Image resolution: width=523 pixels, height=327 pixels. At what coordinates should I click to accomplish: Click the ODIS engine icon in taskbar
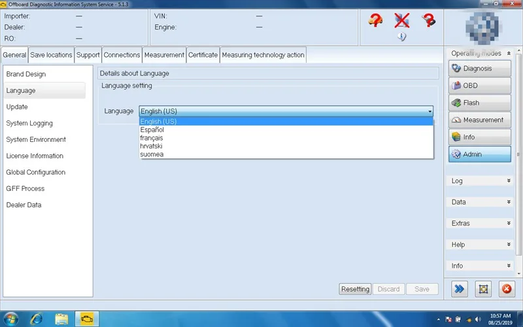point(87,319)
